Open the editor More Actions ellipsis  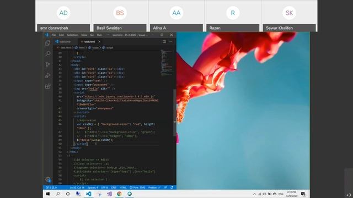coord(171,42)
